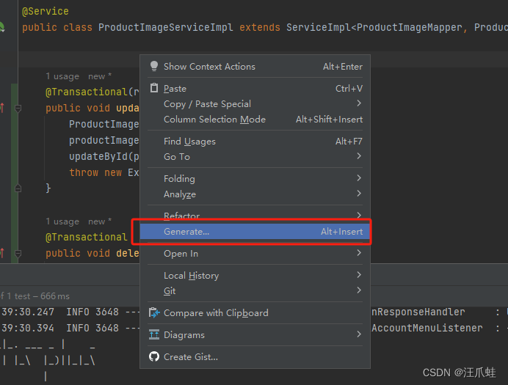Open the Open In submenu

[255, 254]
